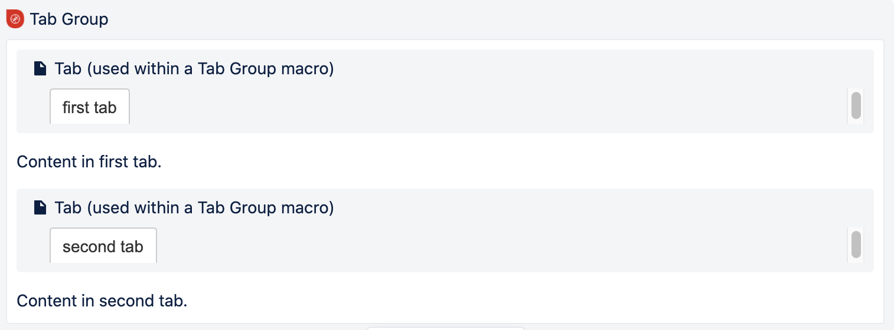This screenshot has height=330, width=894.
Task: Click empty header area right of Tab Group title
Action: (x=472, y=19)
